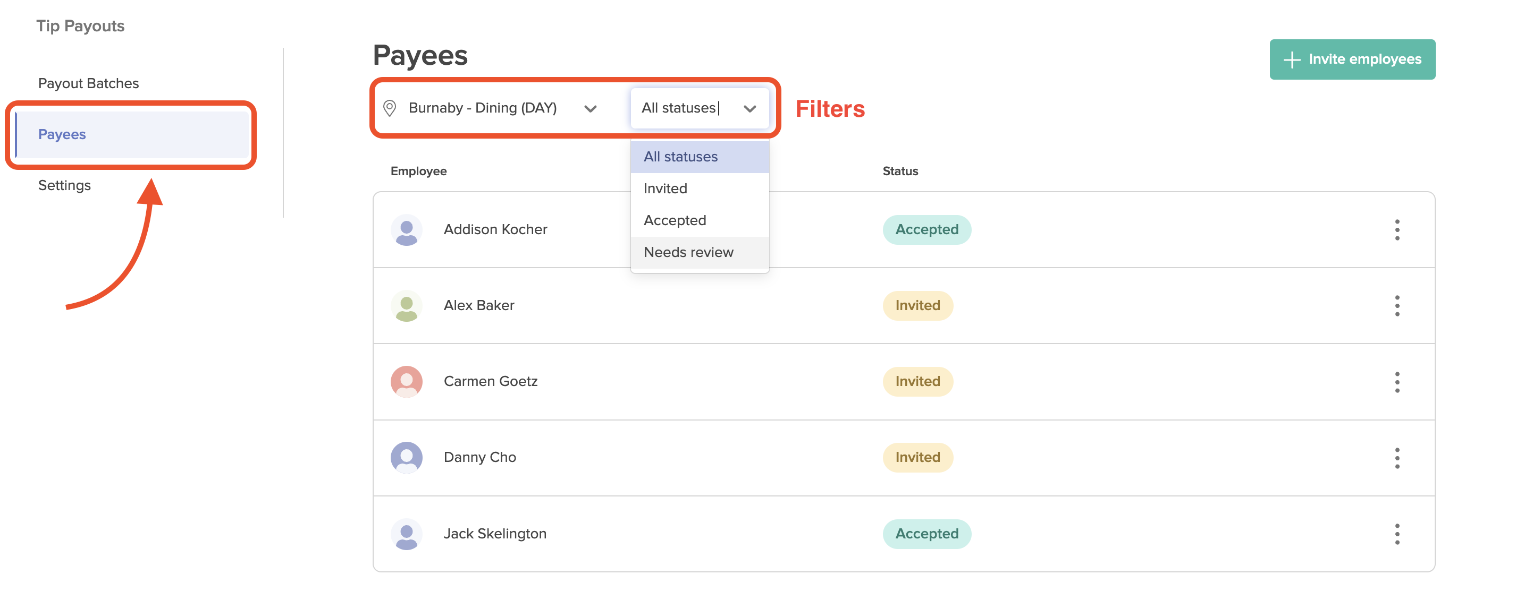Click Jack Skelington's avatar icon
This screenshot has width=1516, height=600.
(x=406, y=534)
